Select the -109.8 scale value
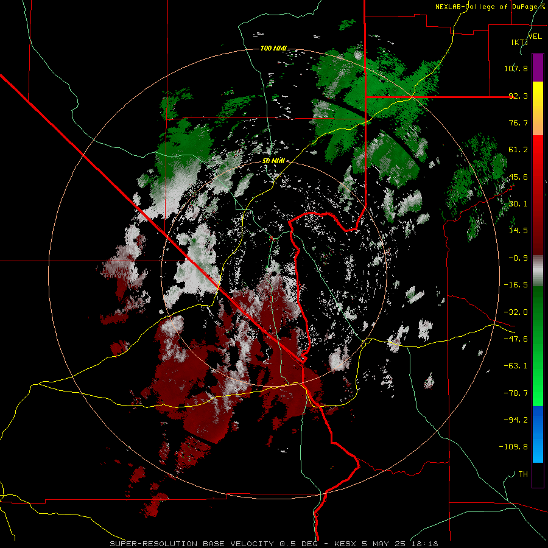 click(513, 447)
